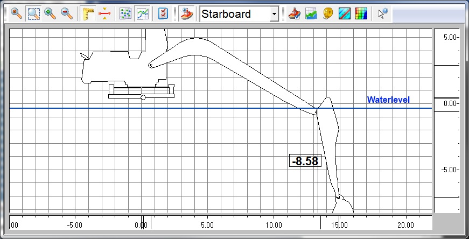469x239 pixels.
Task: Click the zoom extents magnifier icon
Action: [x=16, y=14]
